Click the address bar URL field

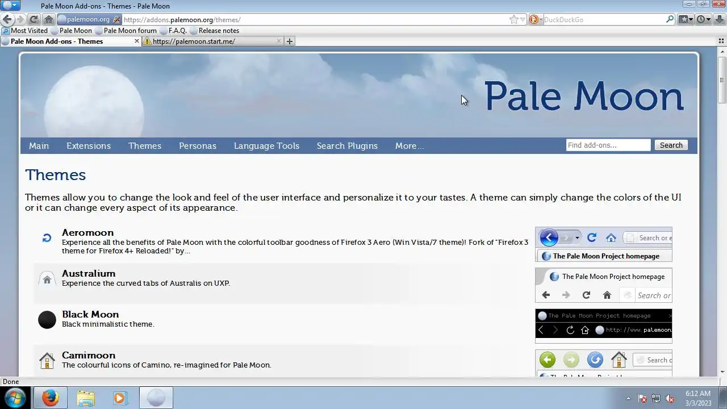(315, 19)
